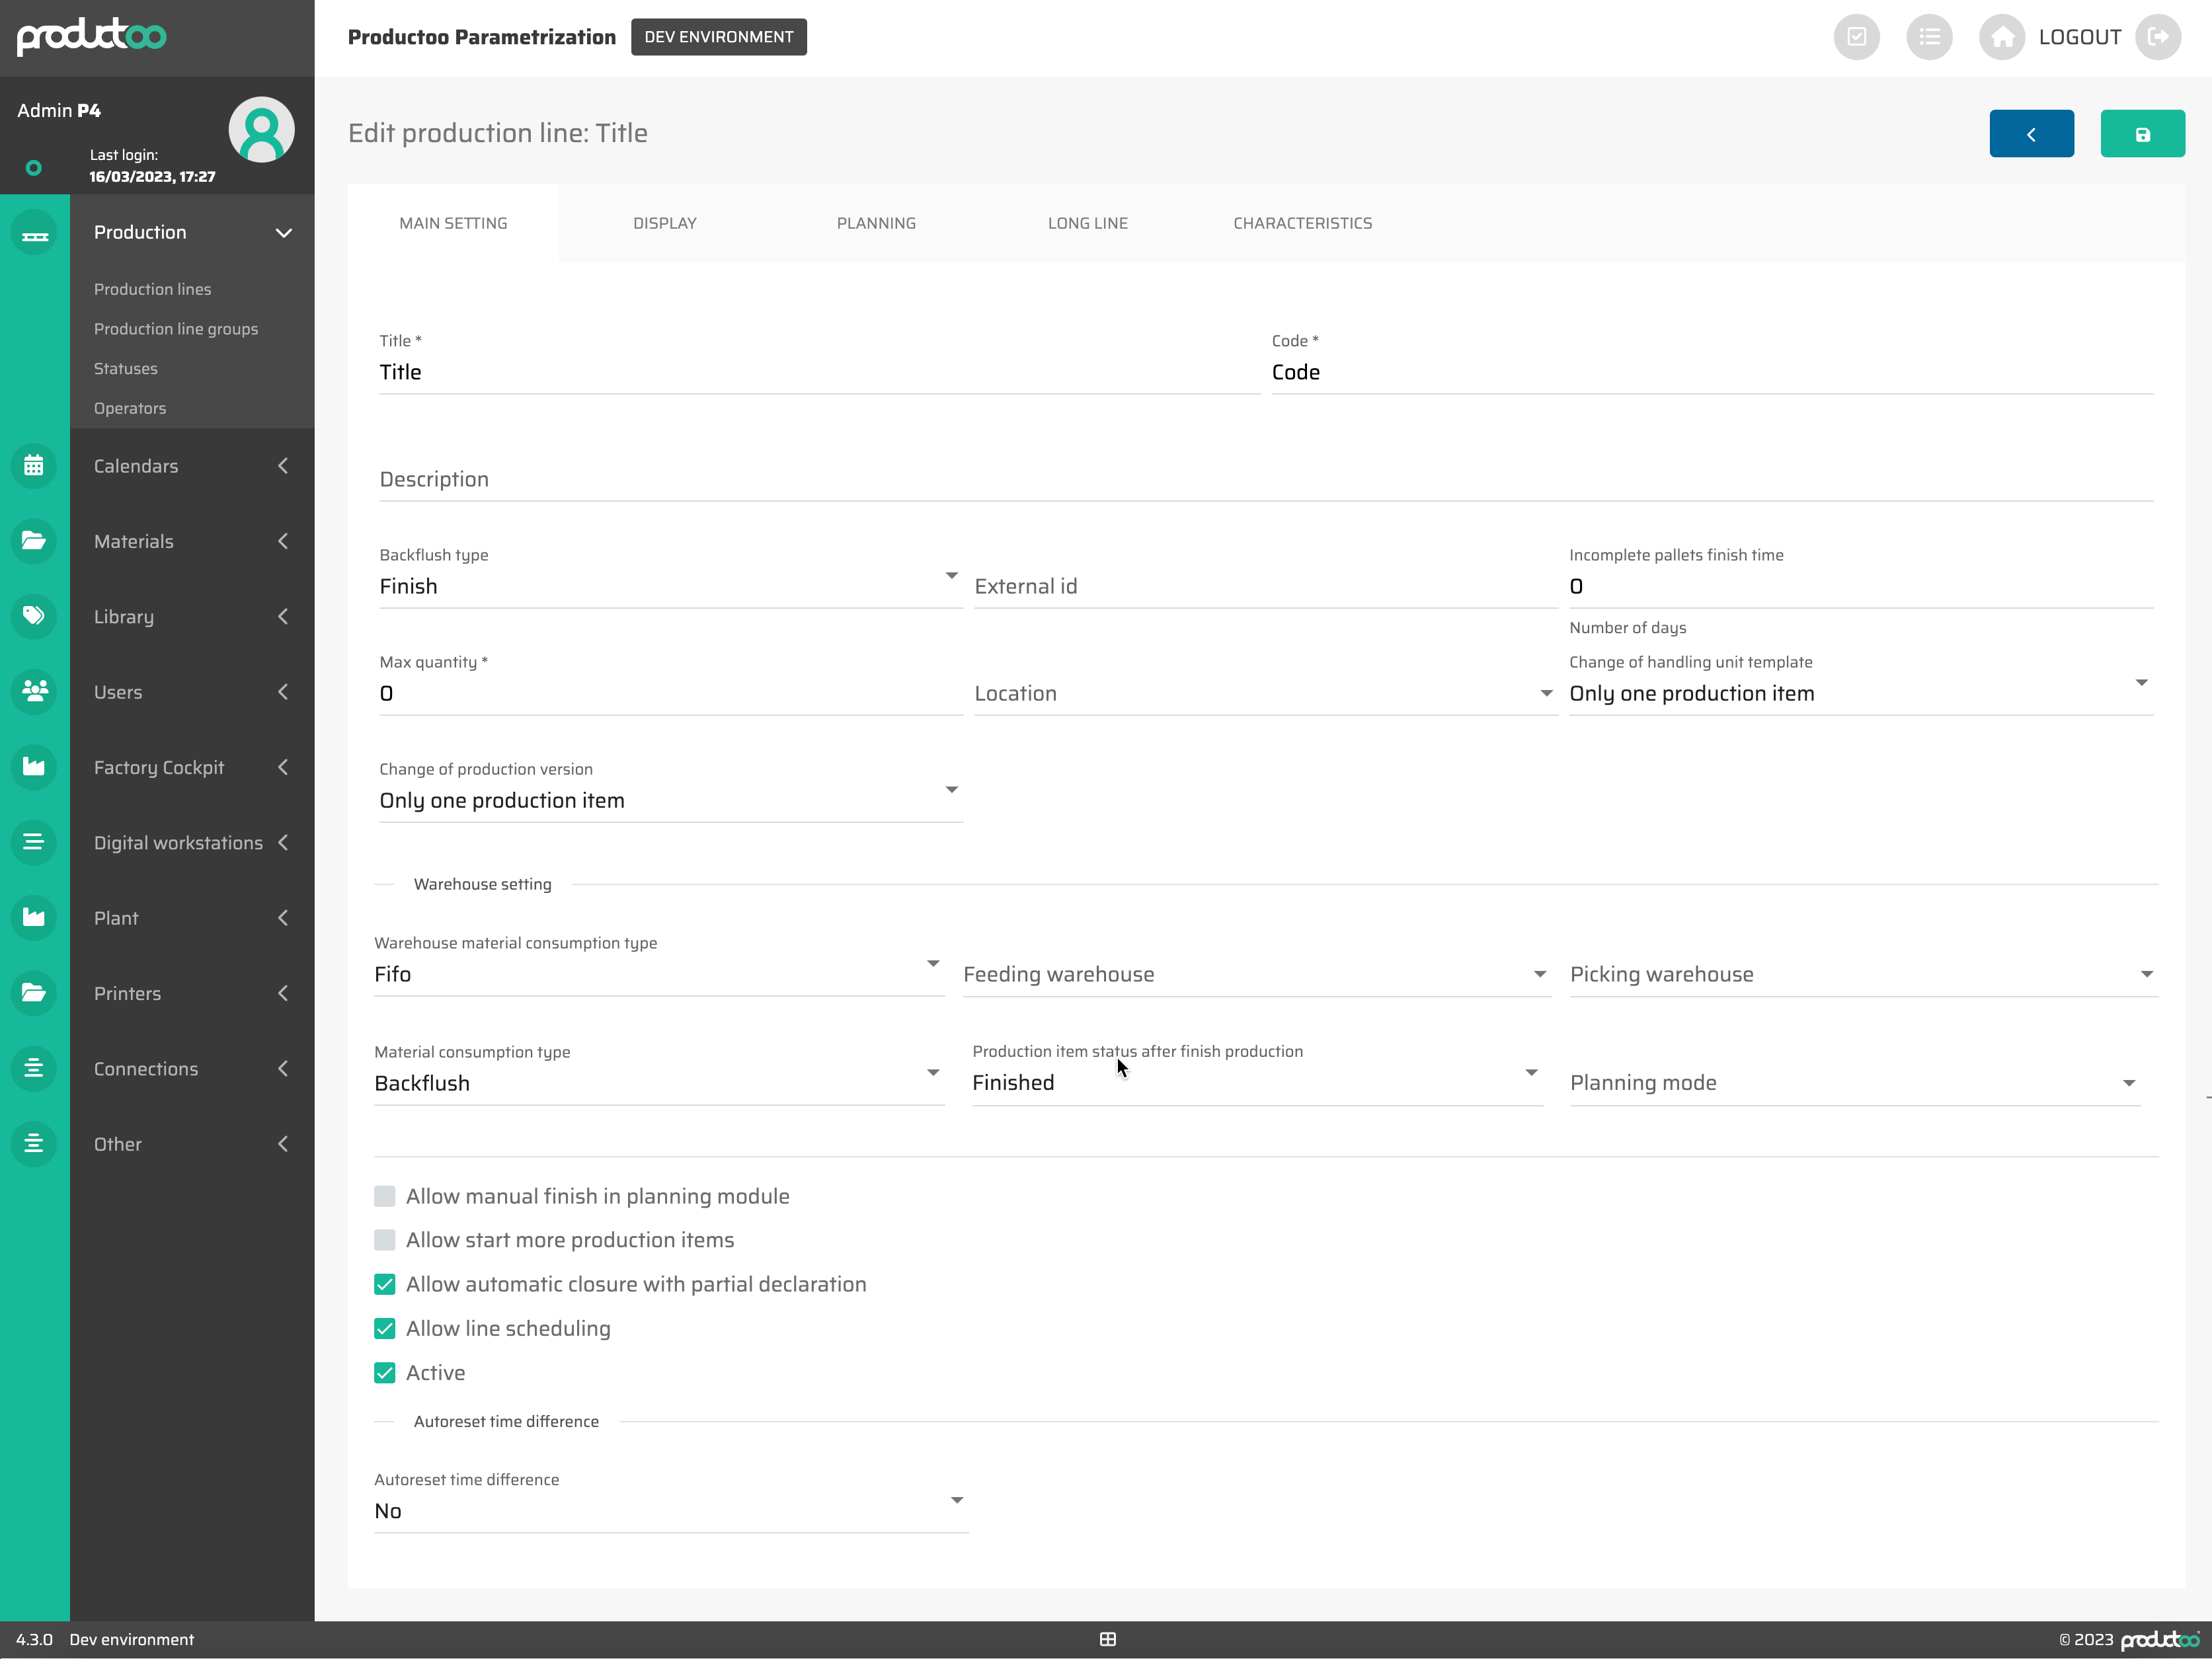Viewport: 2212px width, 1659px height.
Task: Click the Calendars sidebar icon
Action: [x=34, y=466]
